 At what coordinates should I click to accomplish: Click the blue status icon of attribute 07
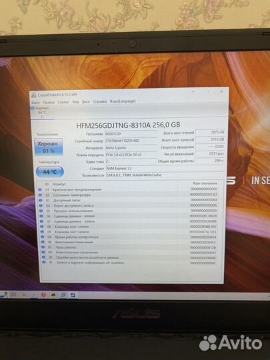pyautogui.click(x=41, y=221)
